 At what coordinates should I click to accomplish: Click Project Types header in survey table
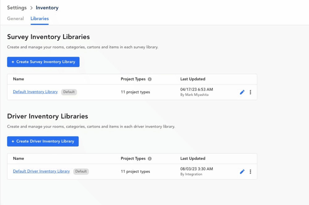pyautogui.click(x=133, y=79)
